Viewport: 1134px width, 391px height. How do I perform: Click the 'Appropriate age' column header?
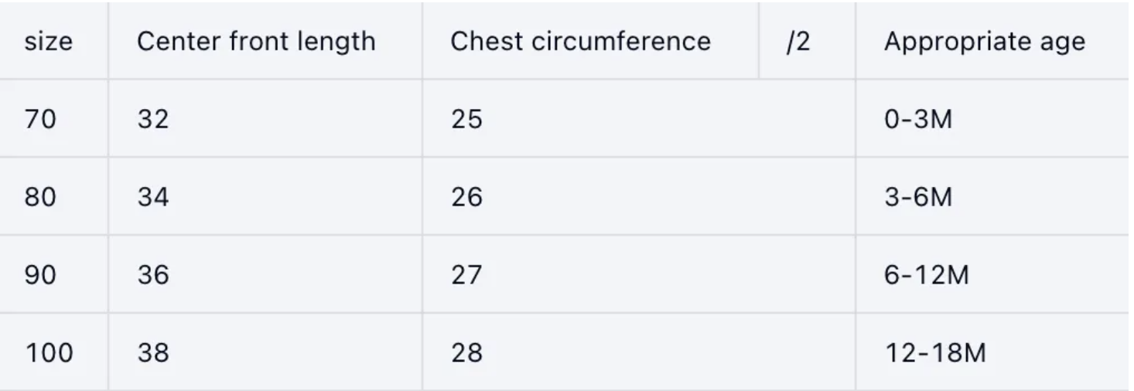984,42
